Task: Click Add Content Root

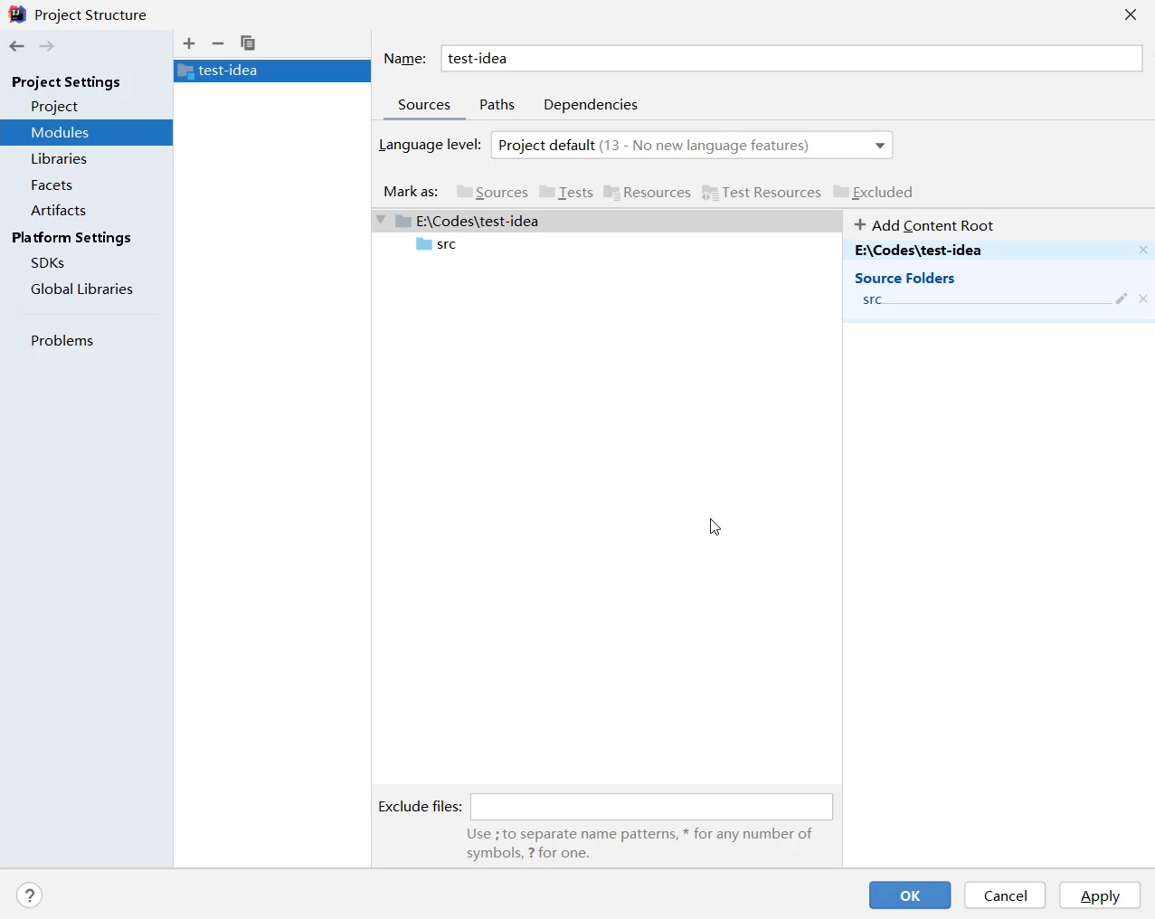Action: click(x=923, y=225)
